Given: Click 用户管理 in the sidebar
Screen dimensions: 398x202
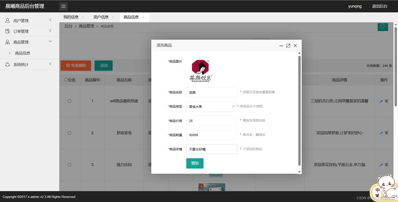Looking at the screenshot, I should [21, 21].
